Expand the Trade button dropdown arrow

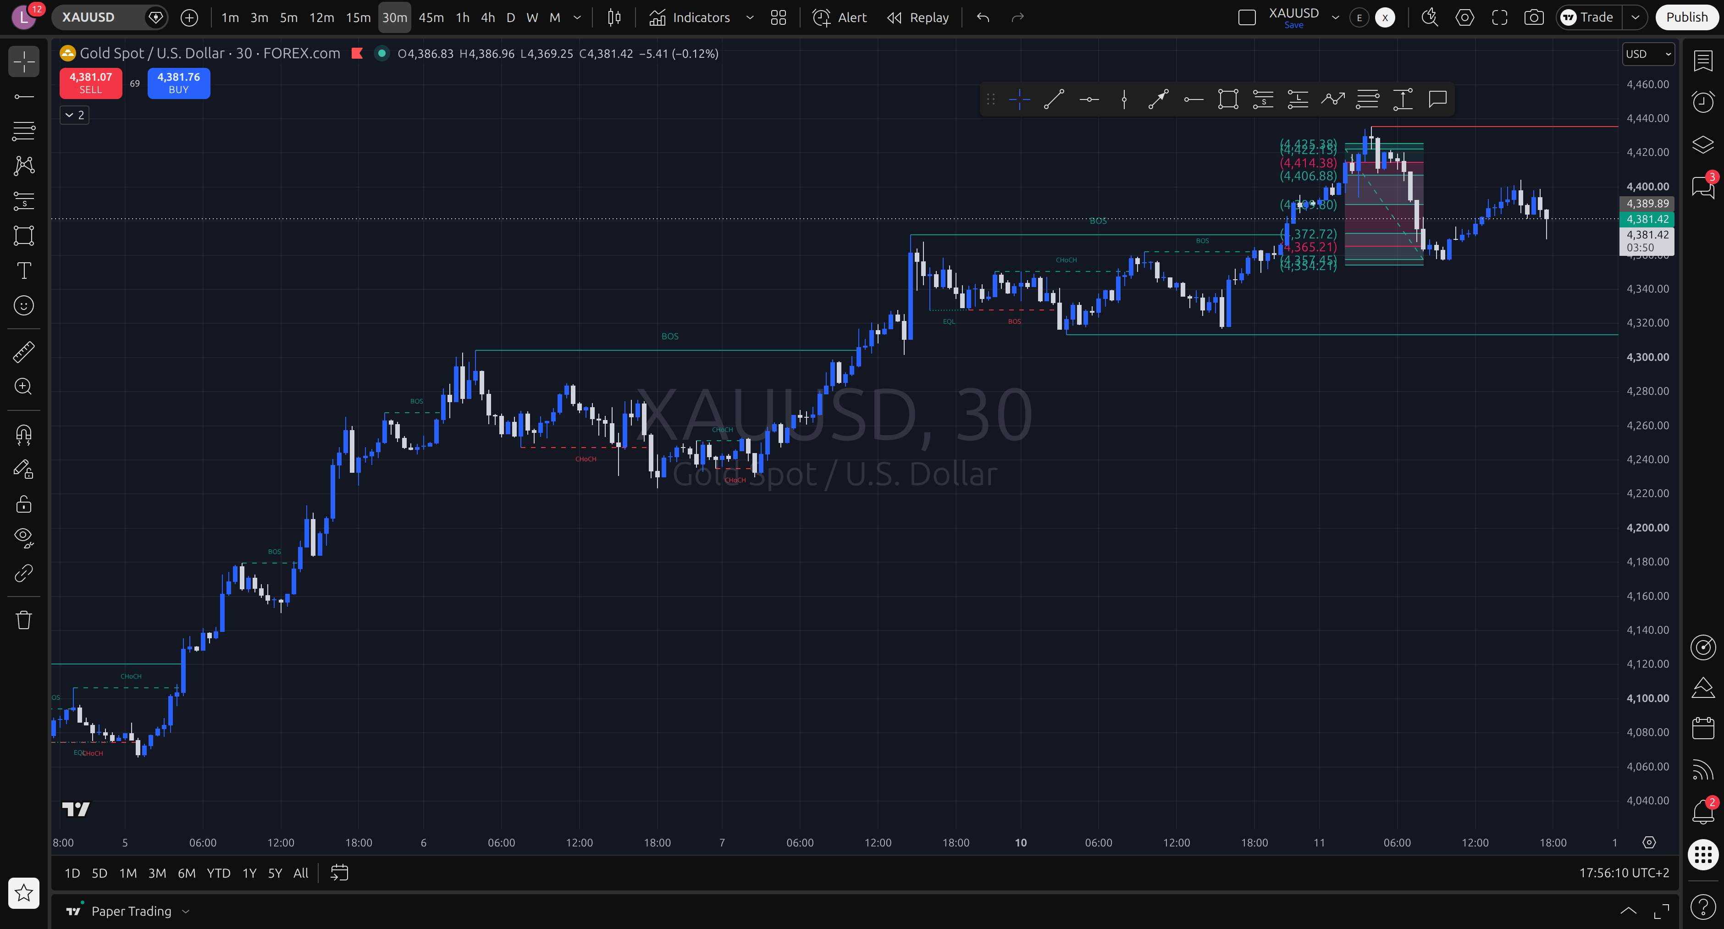pos(1634,17)
